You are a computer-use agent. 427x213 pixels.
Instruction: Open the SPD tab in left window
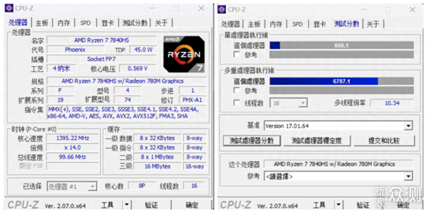pyautogui.click(x=85, y=23)
